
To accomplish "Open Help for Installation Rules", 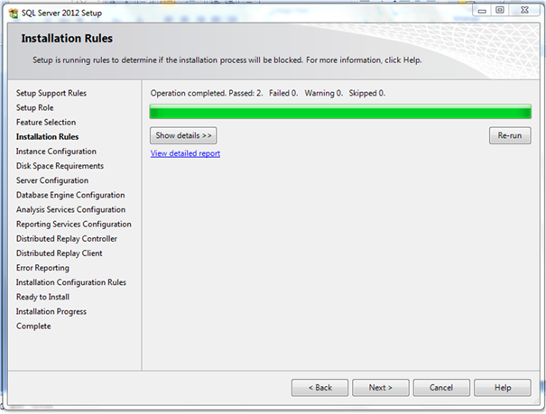I will point(503,388).
